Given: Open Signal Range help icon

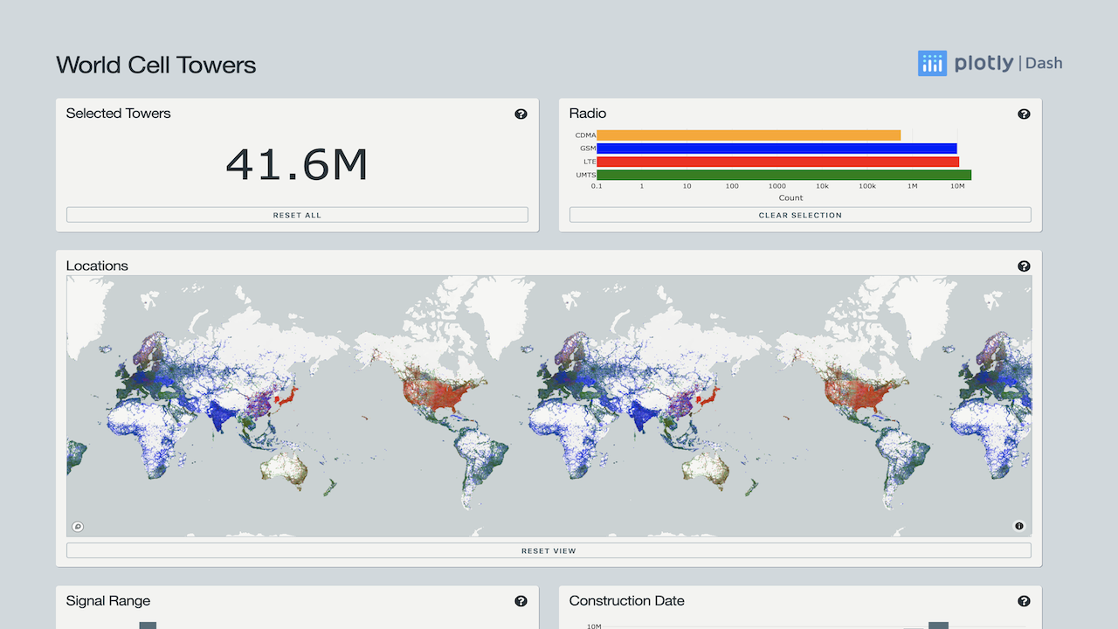Looking at the screenshot, I should click(x=521, y=601).
